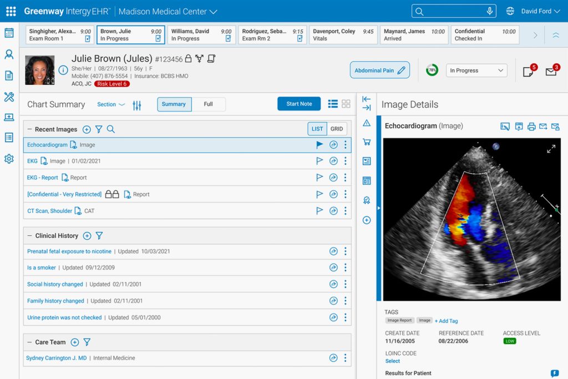Expand the Madison Medical Center dropdown
The height and width of the screenshot is (379, 568).
coord(214,12)
